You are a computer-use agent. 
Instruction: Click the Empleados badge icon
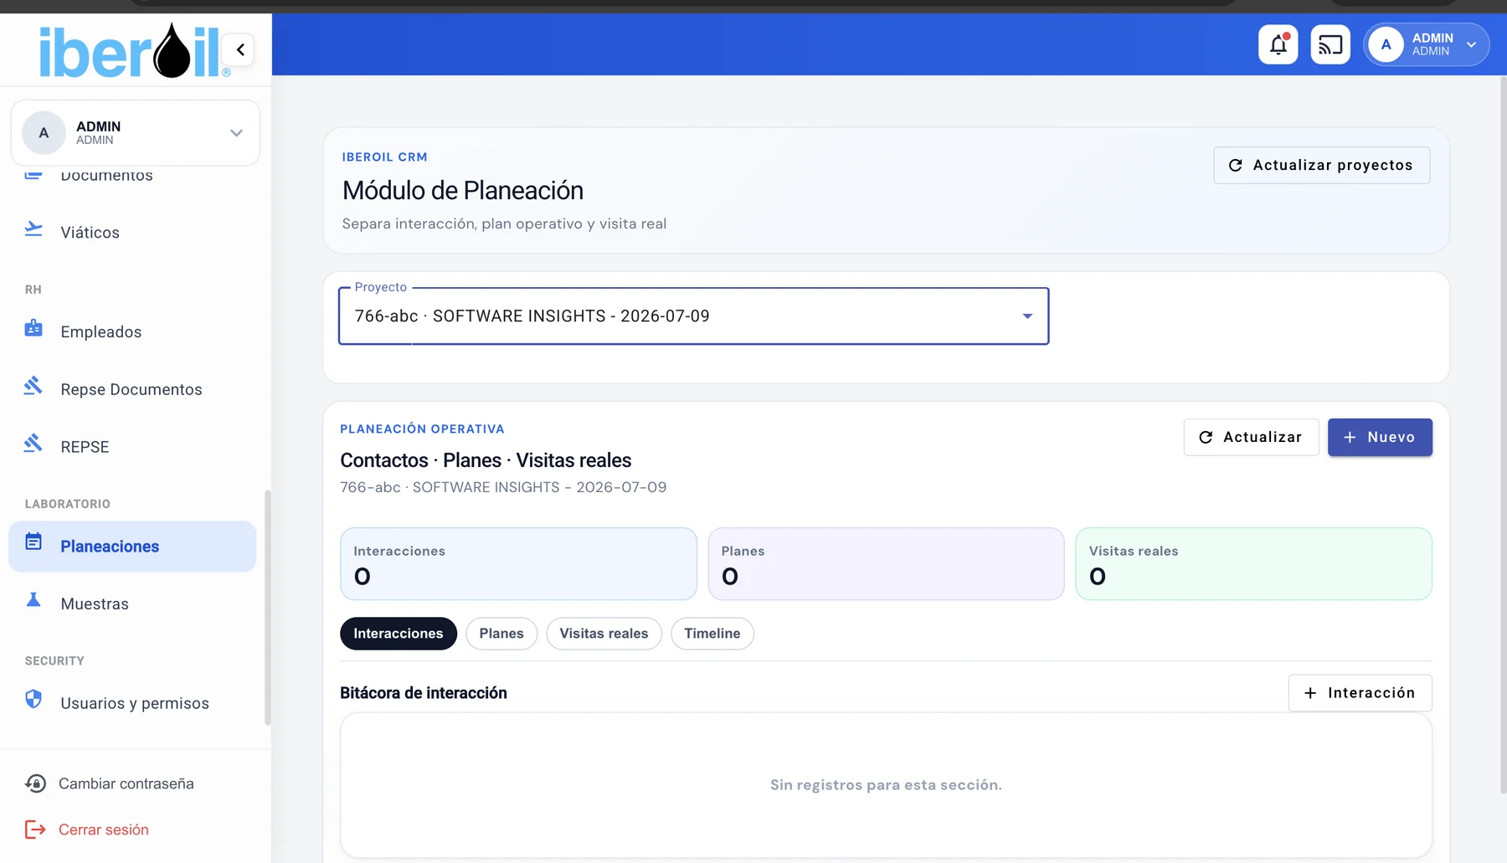pos(33,328)
